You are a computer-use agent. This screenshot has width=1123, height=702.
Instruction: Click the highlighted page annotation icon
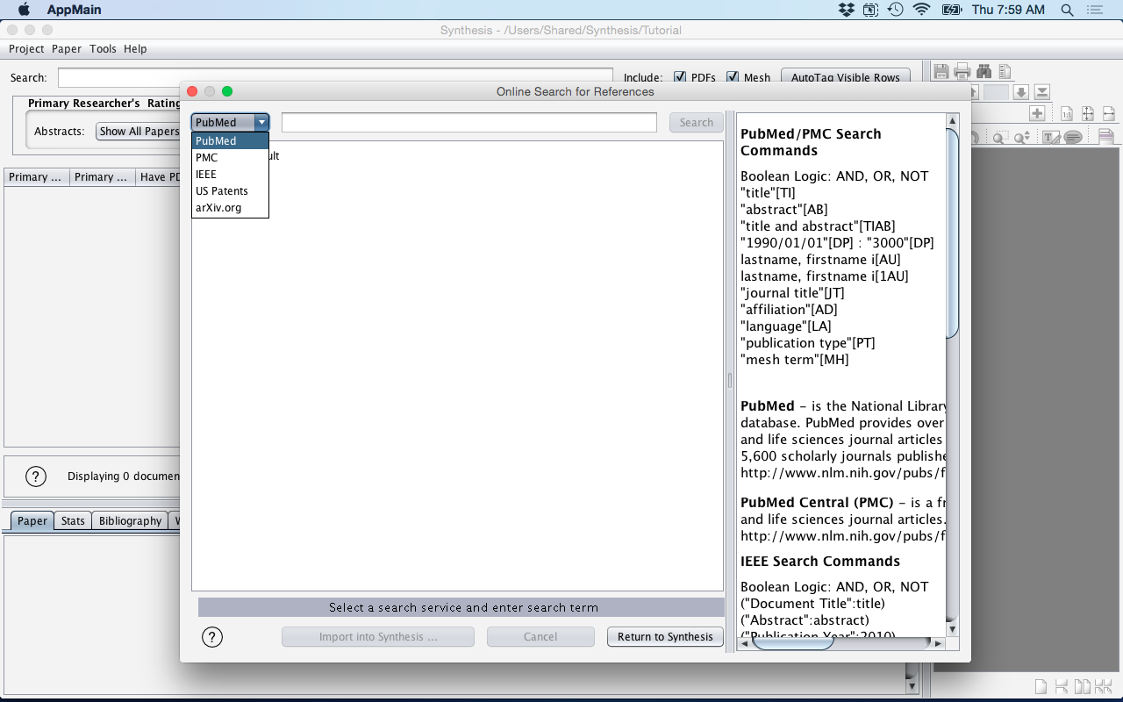[1105, 136]
